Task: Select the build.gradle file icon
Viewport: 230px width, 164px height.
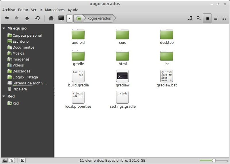Action: tap(78, 76)
